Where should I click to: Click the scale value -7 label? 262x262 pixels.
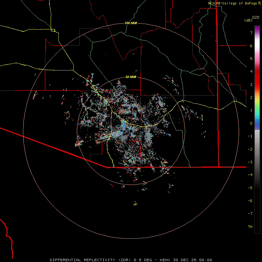[250, 213]
